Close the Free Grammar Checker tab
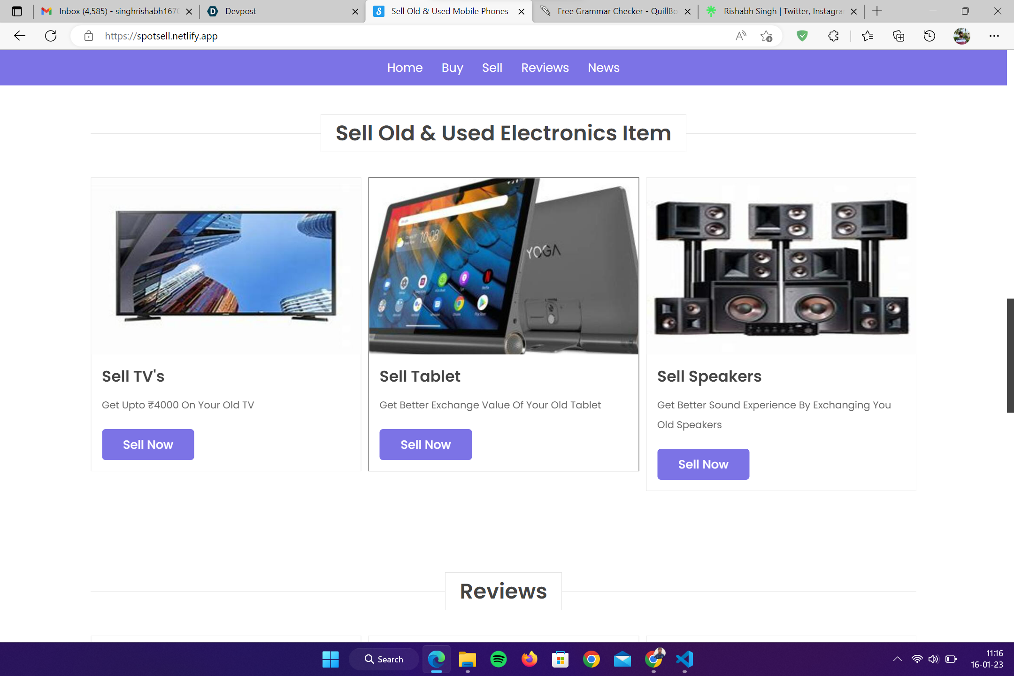This screenshot has width=1014, height=676. tap(688, 12)
